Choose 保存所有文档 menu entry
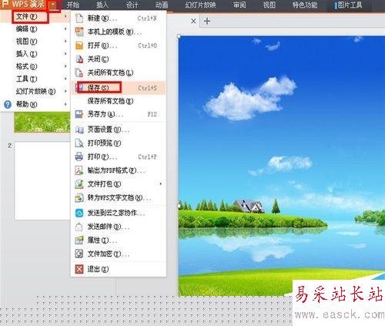 pyautogui.click(x=119, y=101)
